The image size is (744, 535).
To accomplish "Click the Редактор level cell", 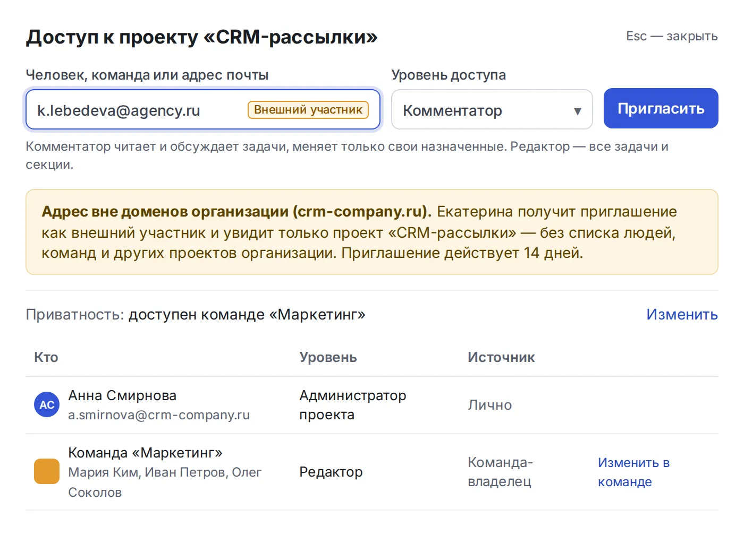I will point(331,472).
